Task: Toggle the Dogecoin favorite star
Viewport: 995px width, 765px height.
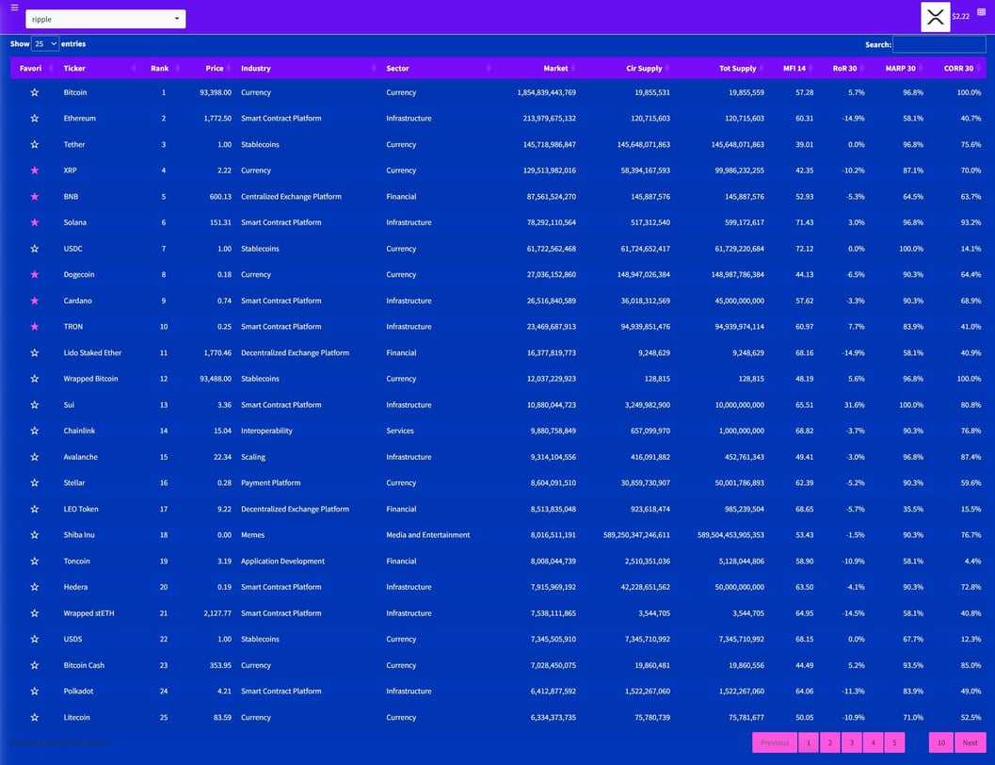Action: click(34, 275)
